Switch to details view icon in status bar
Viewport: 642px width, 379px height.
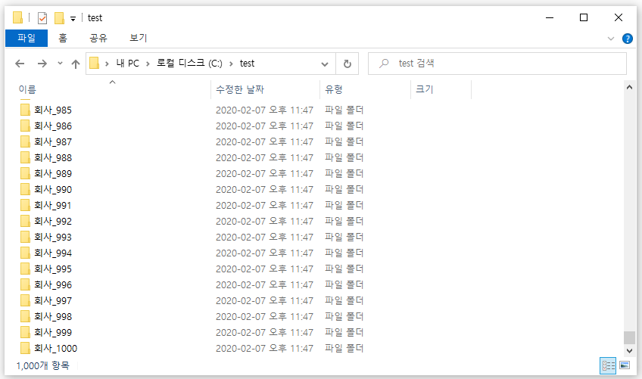pos(608,365)
